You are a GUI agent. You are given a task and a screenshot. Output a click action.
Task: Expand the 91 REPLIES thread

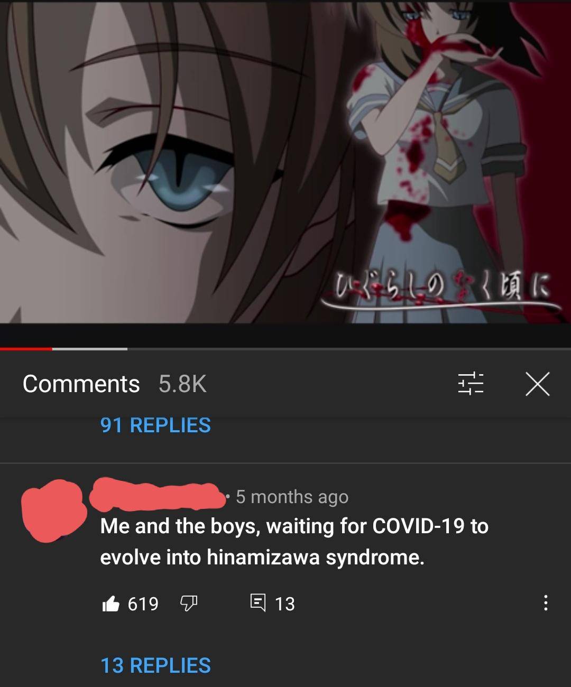click(155, 425)
